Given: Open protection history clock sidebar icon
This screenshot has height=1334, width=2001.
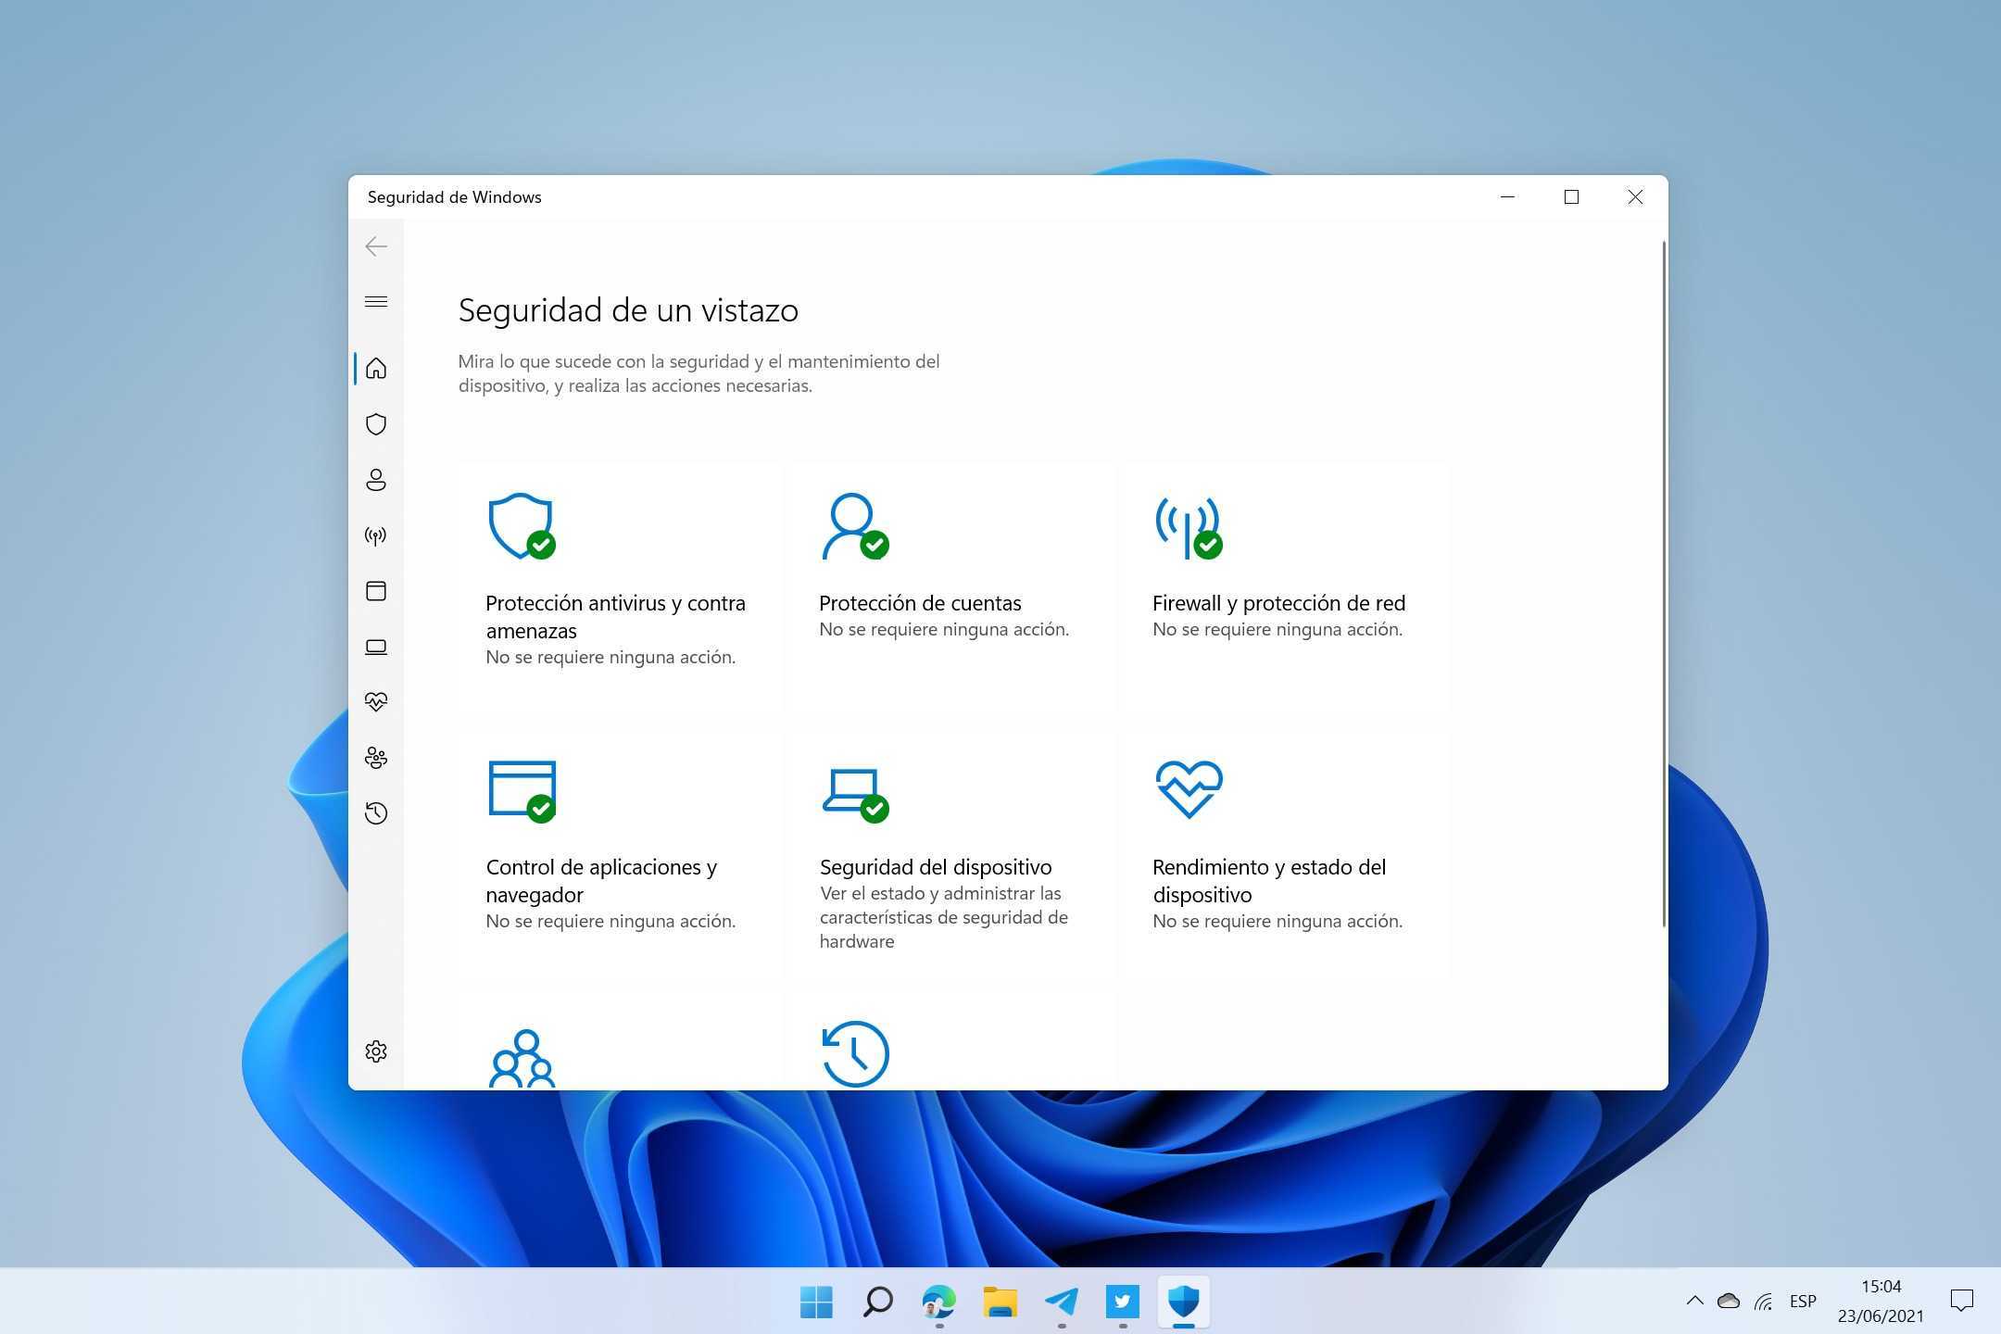Looking at the screenshot, I should pyautogui.click(x=375, y=813).
